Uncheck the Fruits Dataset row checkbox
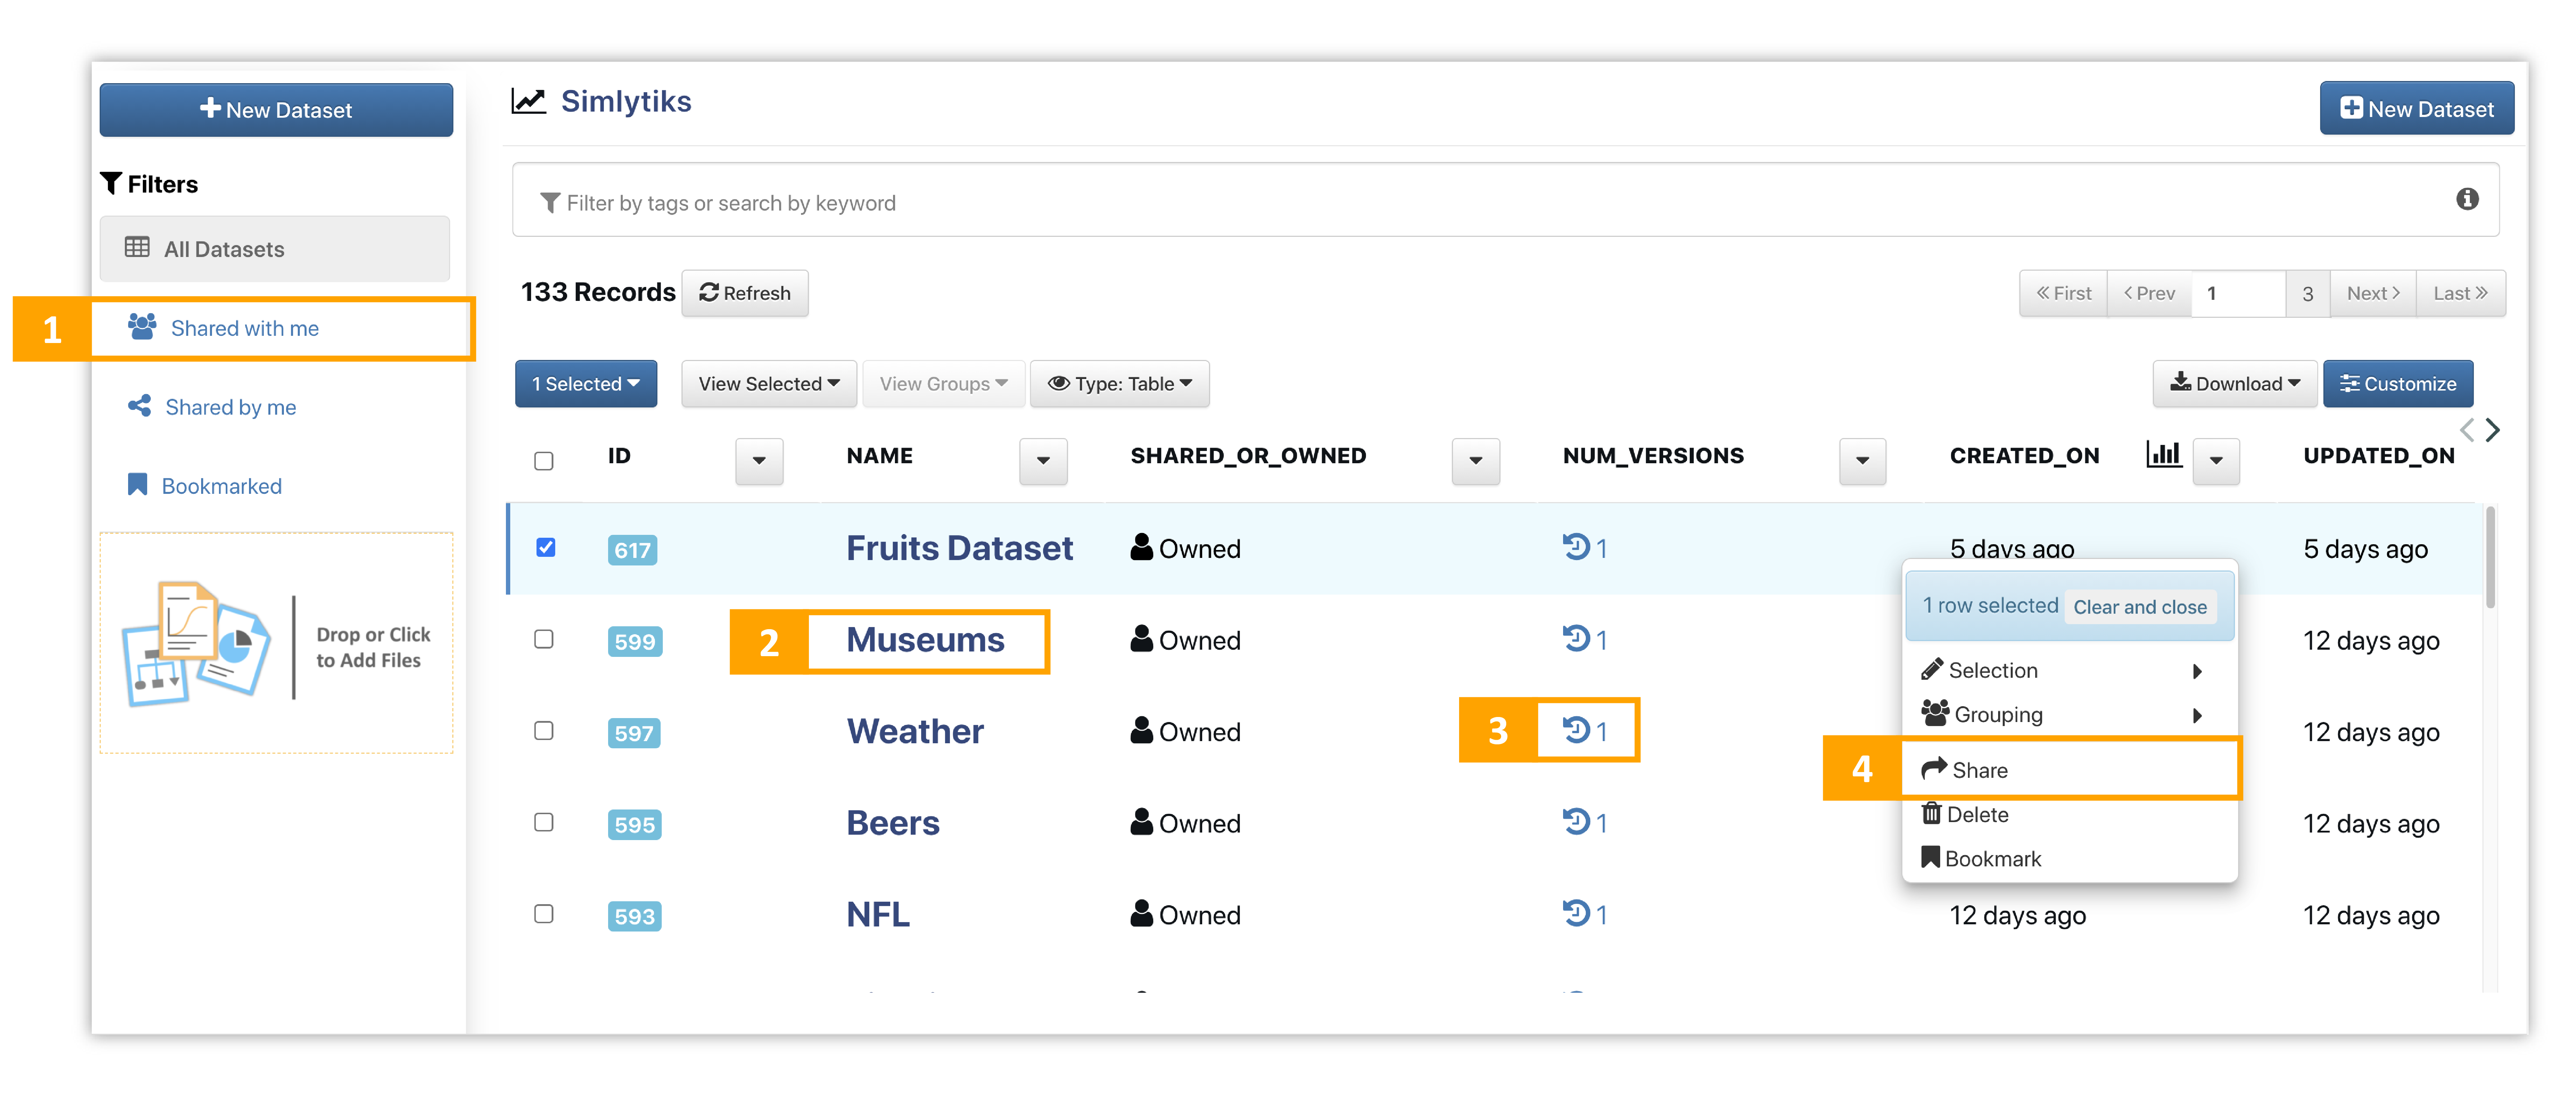 tap(546, 547)
